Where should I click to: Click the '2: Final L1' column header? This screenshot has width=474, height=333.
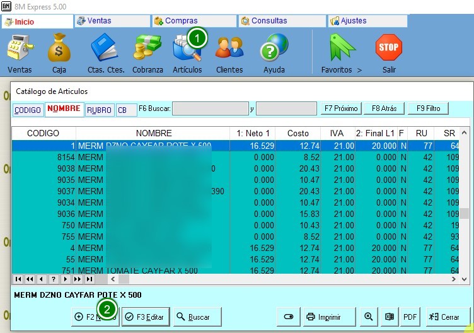pos(376,133)
